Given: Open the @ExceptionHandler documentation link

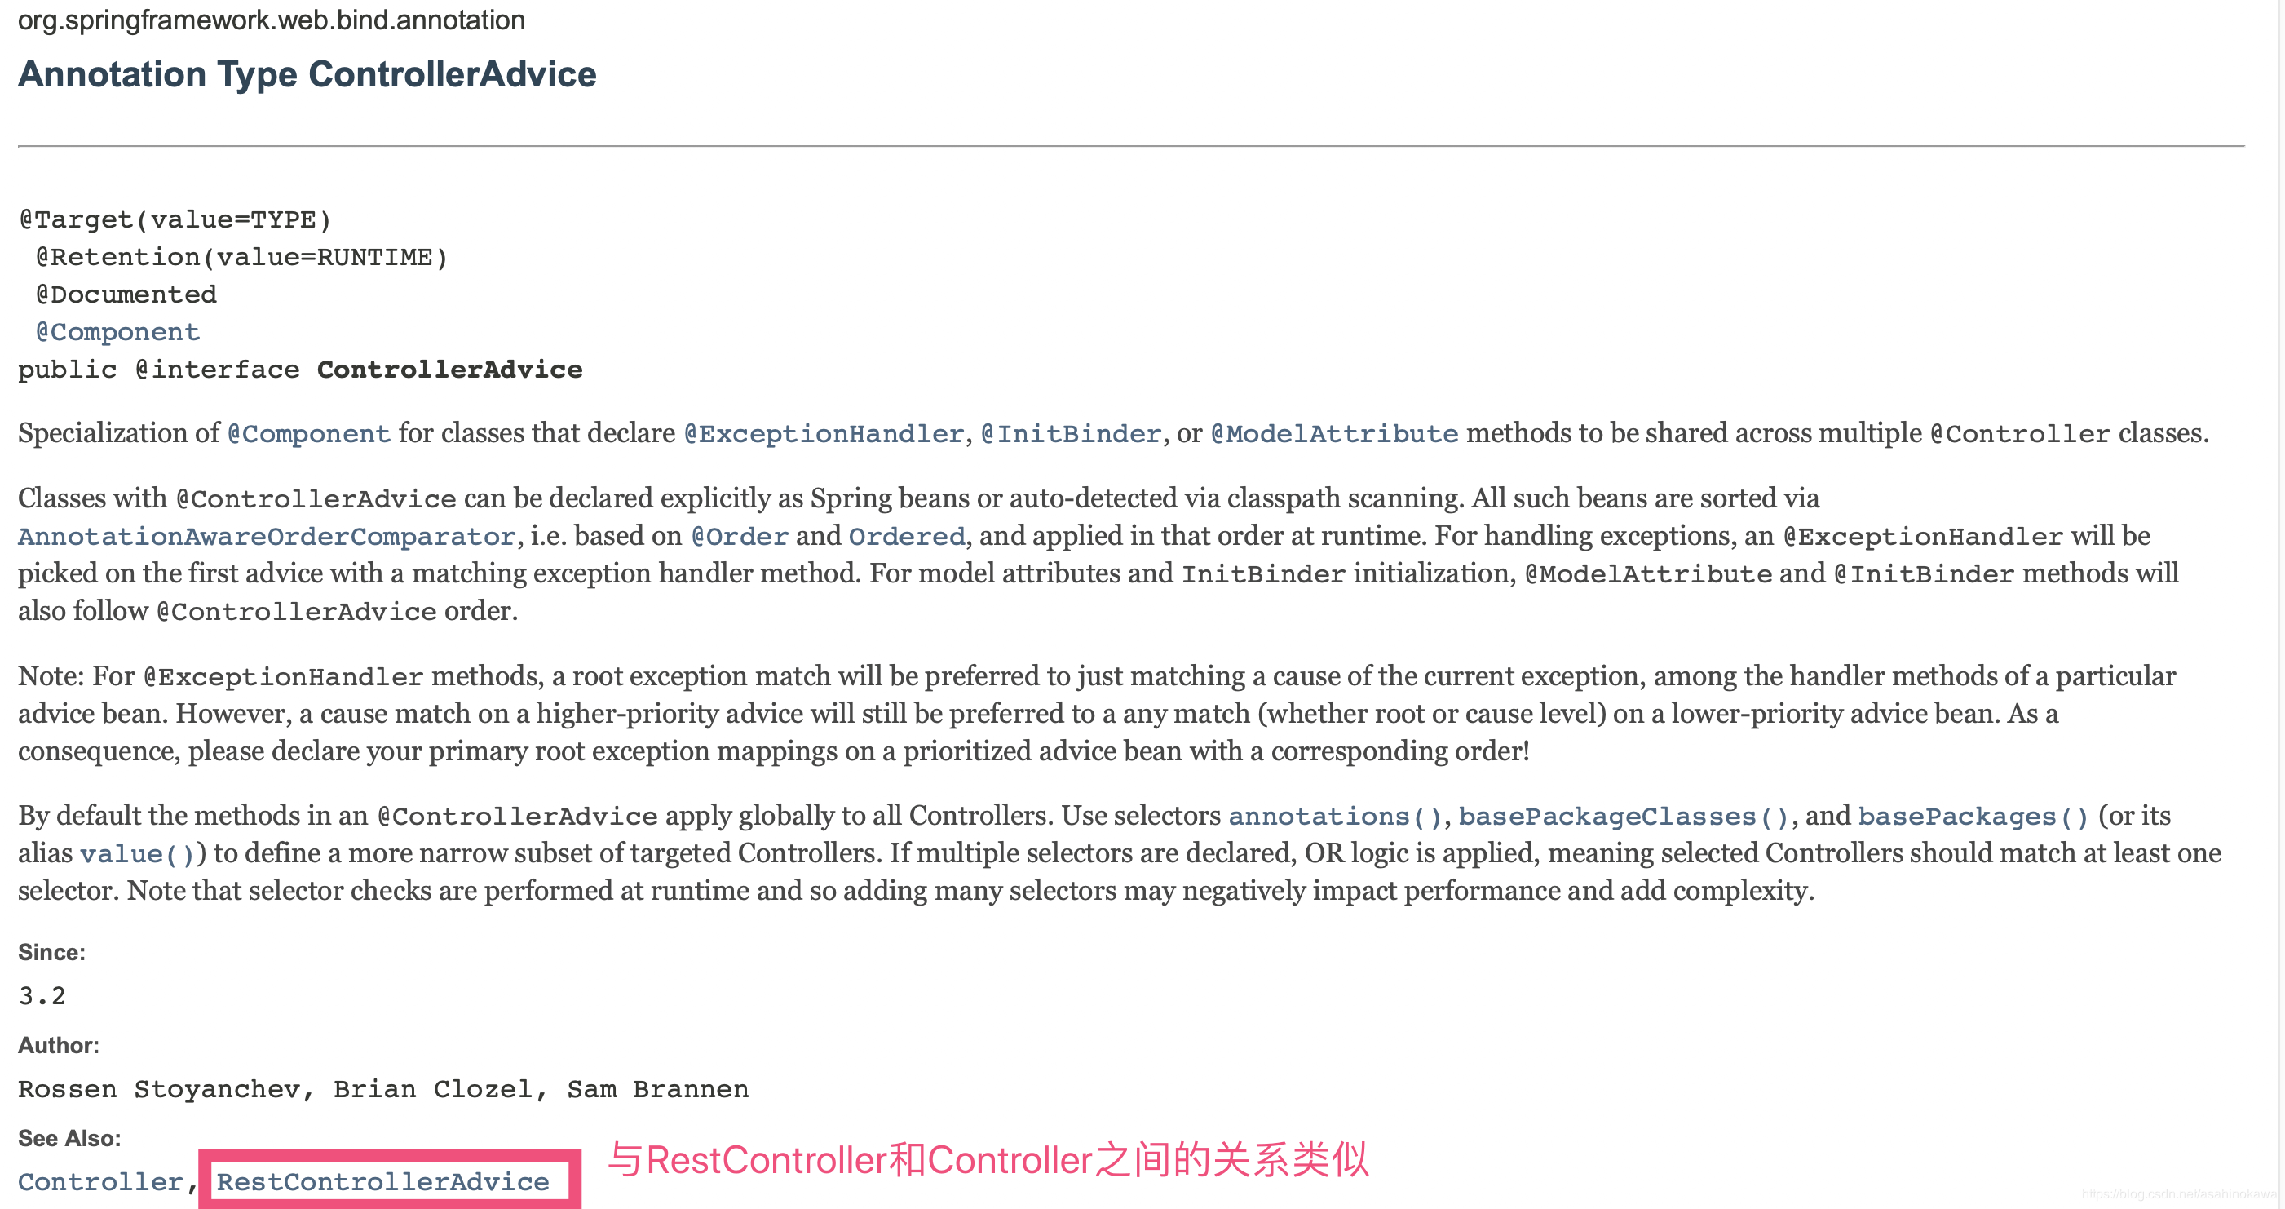Looking at the screenshot, I should (x=824, y=434).
